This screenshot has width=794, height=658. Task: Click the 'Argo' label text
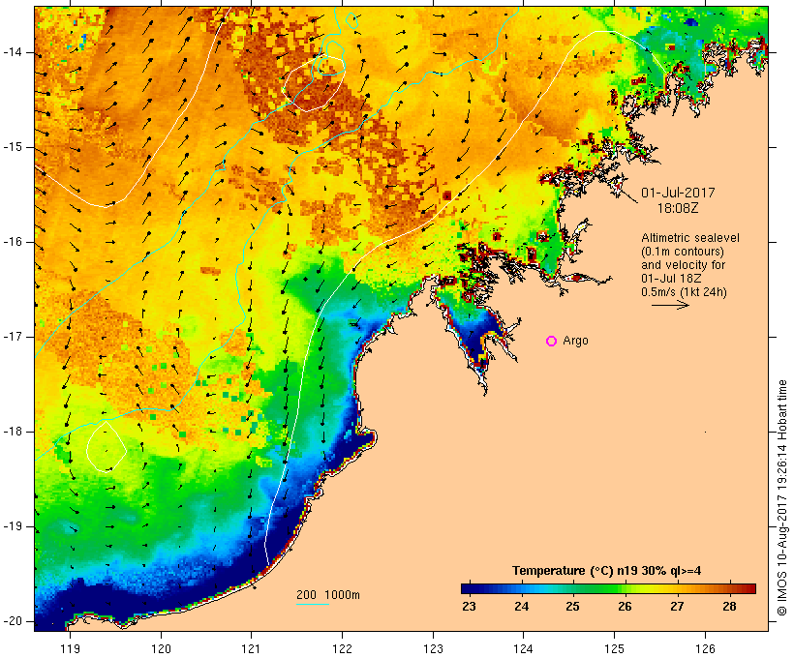[576, 342]
